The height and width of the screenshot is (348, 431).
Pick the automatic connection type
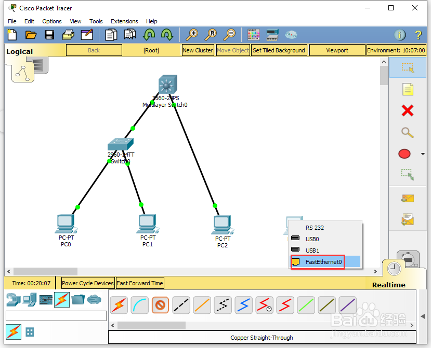[119, 305]
